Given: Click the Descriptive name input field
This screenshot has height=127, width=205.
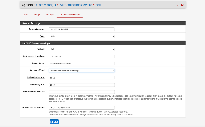Looking at the screenshot, I should point(81,29).
